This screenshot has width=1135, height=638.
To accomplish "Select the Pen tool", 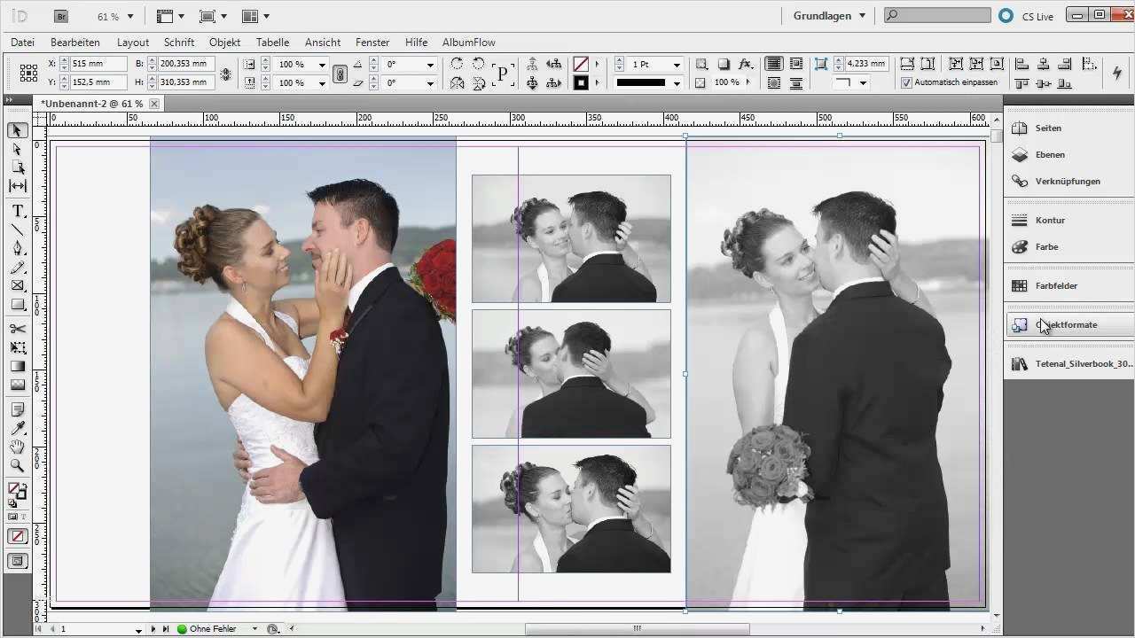I will [18, 249].
